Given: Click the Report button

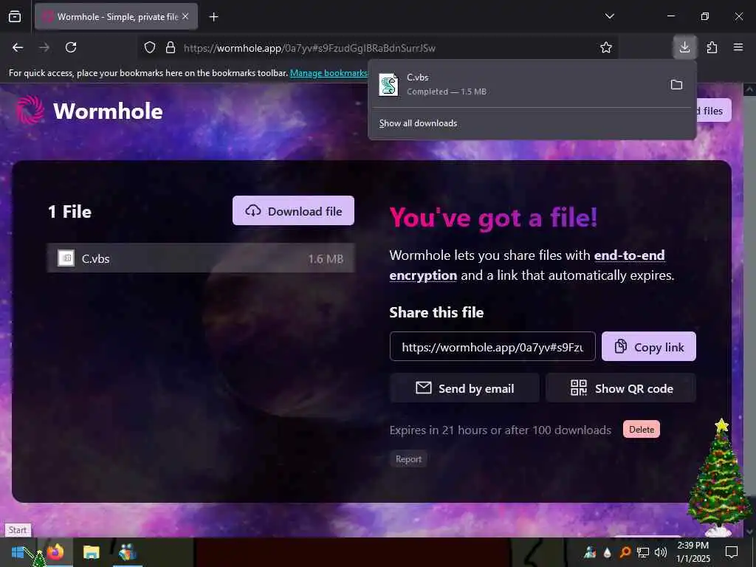Looking at the screenshot, I should pos(408,459).
